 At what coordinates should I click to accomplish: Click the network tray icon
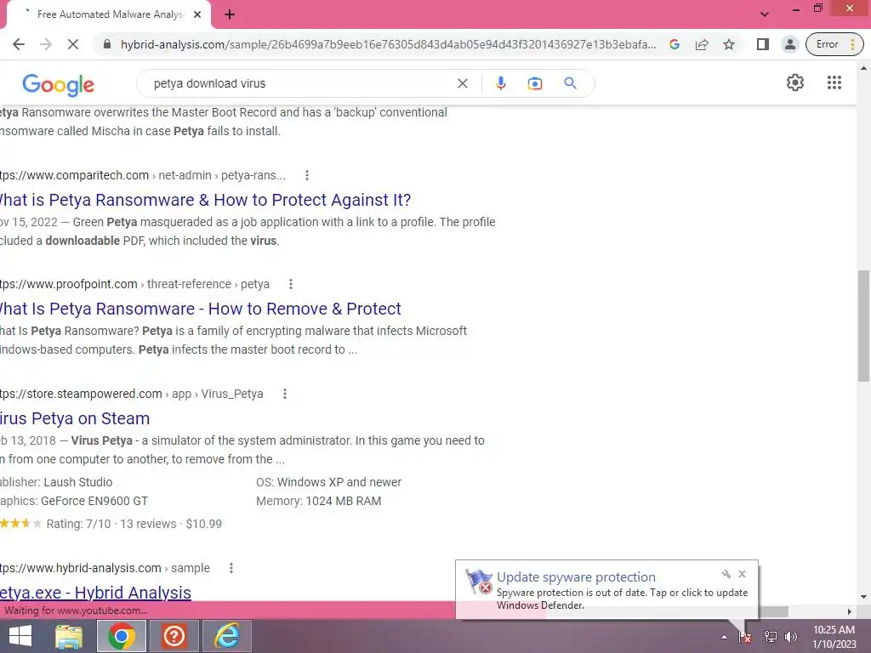pyautogui.click(x=770, y=637)
